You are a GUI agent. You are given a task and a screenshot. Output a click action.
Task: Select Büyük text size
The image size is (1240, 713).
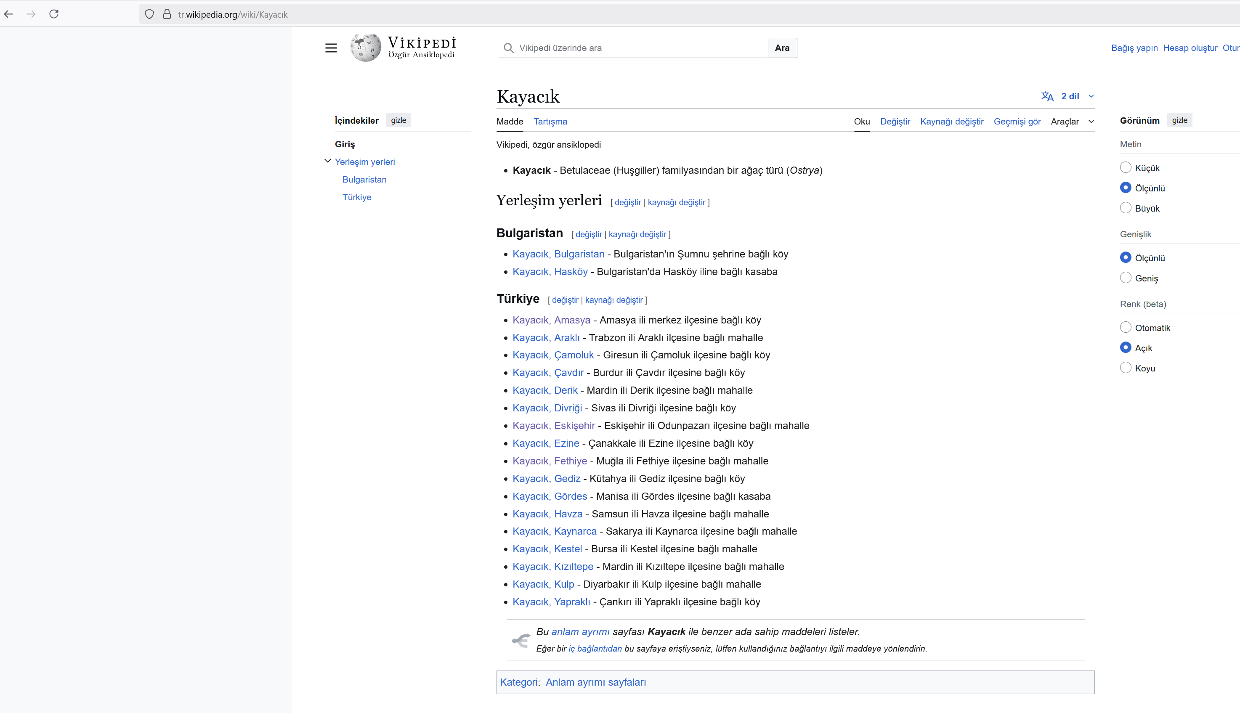1126,208
